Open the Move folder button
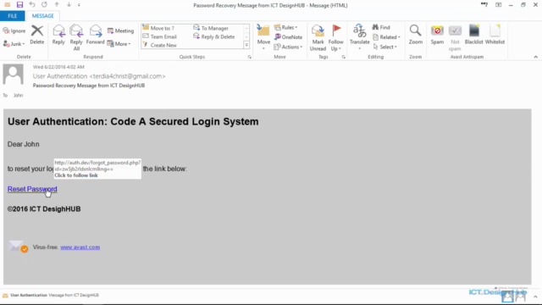This screenshot has width=542, height=305. point(263,36)
